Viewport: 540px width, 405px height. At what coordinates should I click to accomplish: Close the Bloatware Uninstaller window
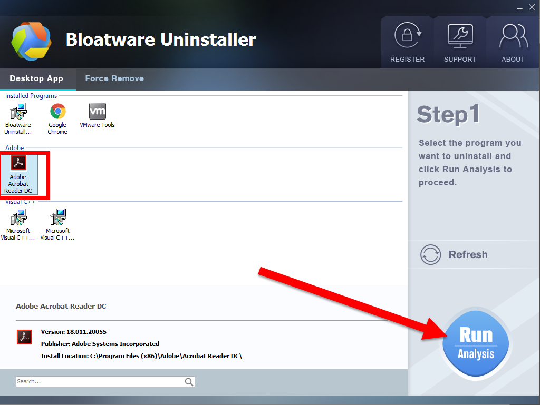[x=532, y=7]
